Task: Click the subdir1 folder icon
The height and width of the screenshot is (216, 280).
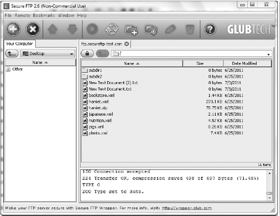Action: 85,70
